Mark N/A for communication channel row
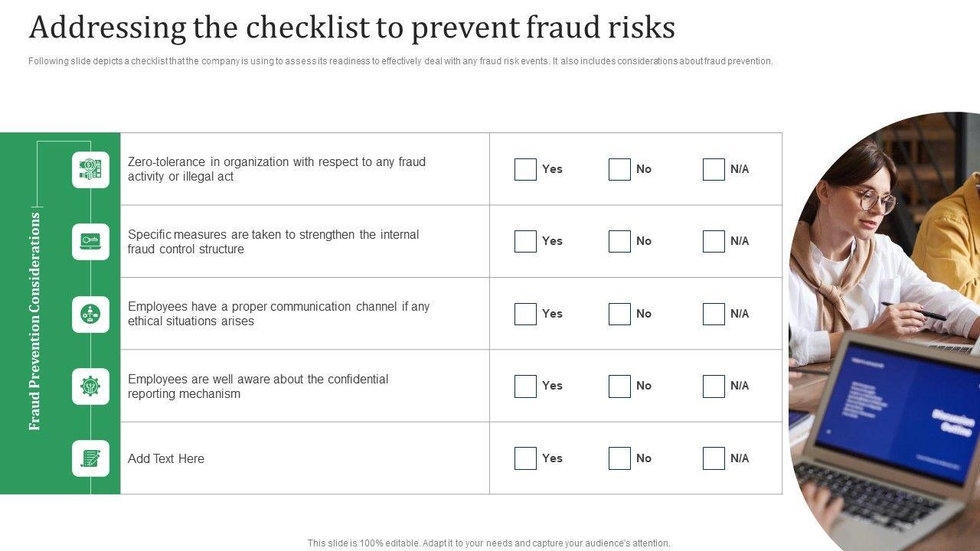This screenshot has width=980, height=551. click(x=714, y=314)
